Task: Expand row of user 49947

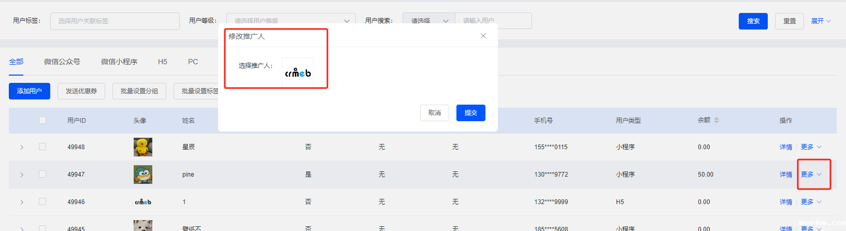Action: [x=22, y=175]
